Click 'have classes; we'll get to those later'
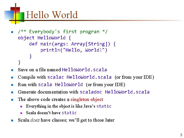 tap(78, 120)
